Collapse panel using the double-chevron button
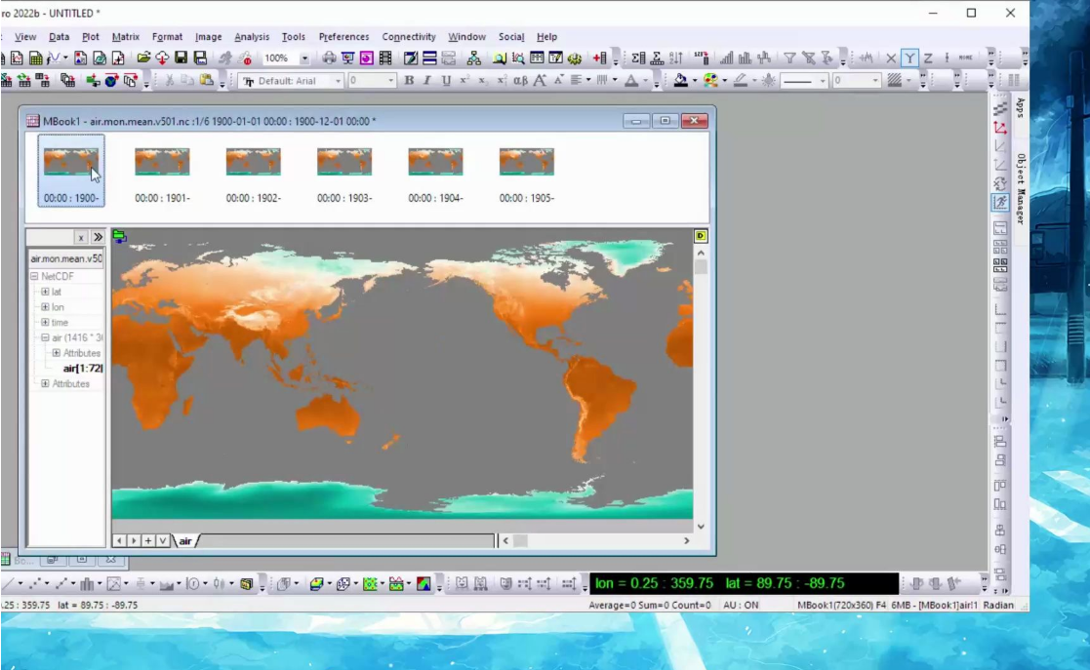 (98, 238)
